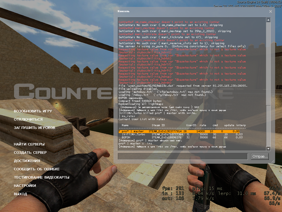Click the 'Mr.Turbo killed pro™ | master with knife' line
Screen dimensions: 282x212
(x=158, y=113)
